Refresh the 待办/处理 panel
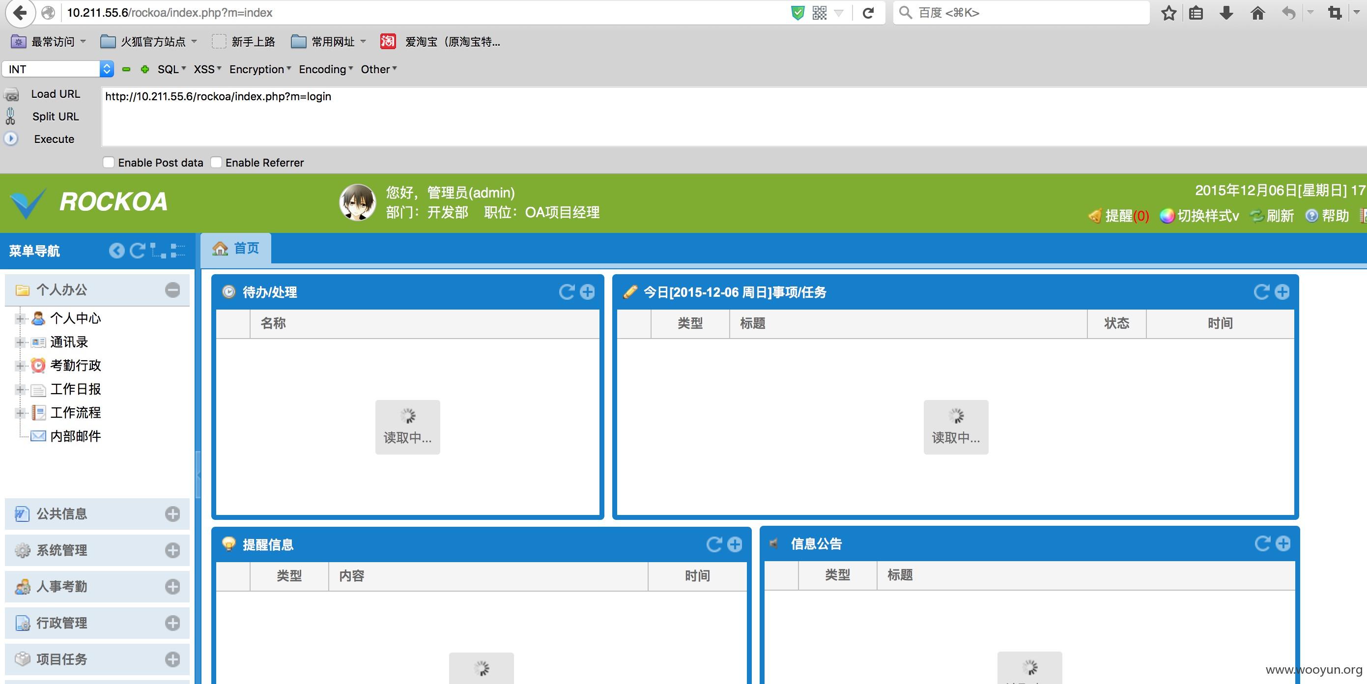This screenshot has width=1367, height=684. 567,292
